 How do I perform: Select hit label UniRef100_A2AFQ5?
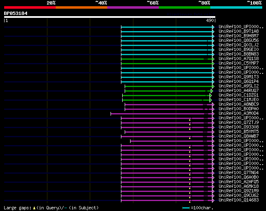(239, 182)
